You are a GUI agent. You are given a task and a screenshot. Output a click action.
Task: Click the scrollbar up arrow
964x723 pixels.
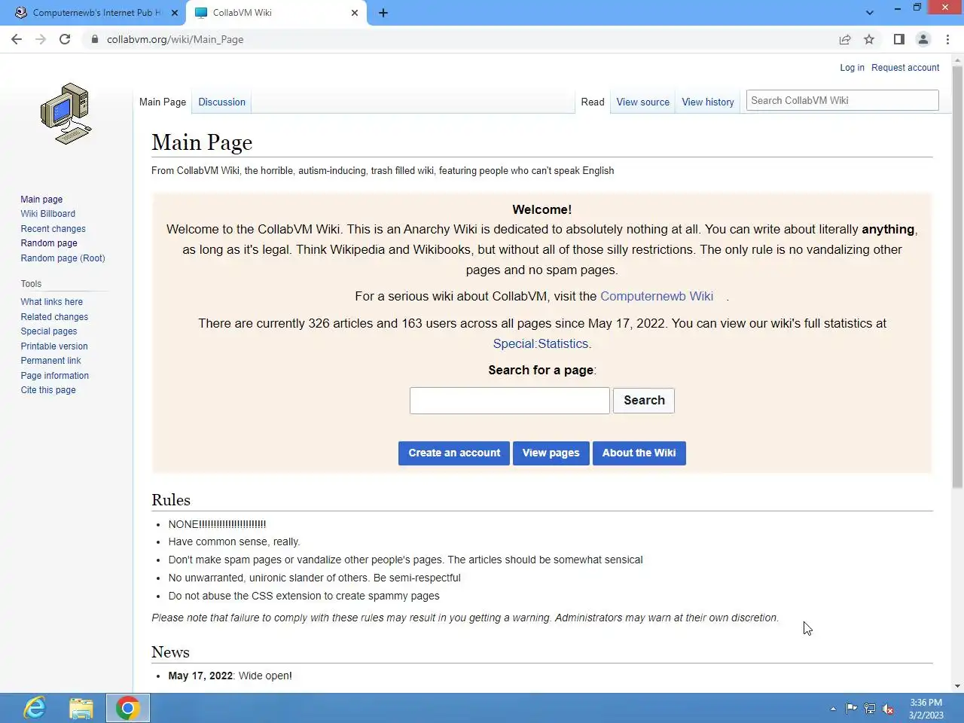point(957,59)
